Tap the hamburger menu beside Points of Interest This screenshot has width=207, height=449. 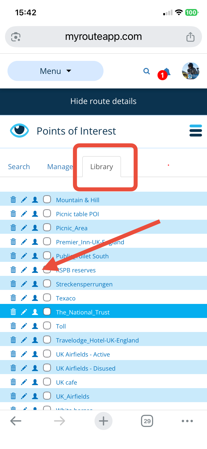click(195, 131)
